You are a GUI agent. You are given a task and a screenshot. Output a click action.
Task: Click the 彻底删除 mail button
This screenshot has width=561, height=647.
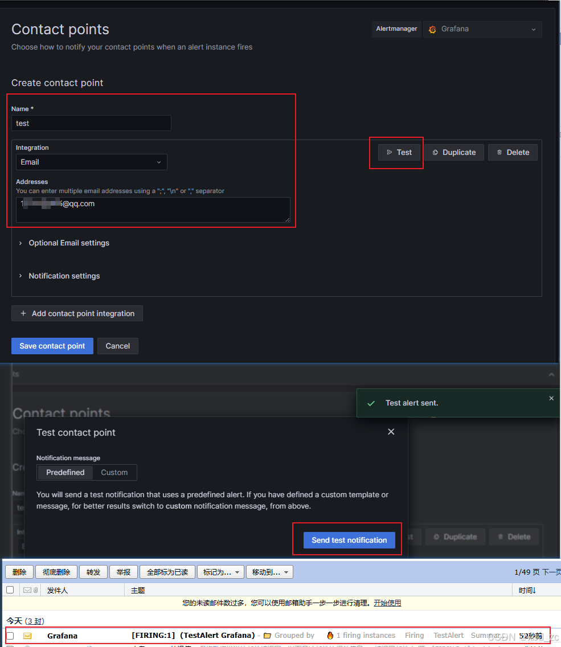pyautogui.click(x=56, y=572)
